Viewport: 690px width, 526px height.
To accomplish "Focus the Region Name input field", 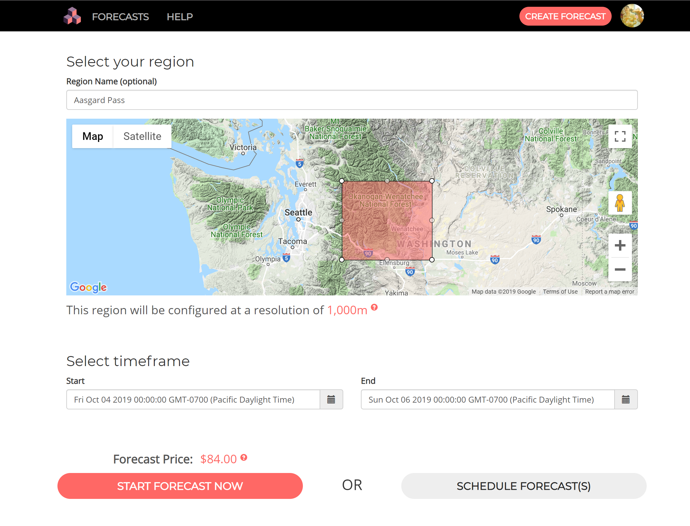I will coord(352,100).
